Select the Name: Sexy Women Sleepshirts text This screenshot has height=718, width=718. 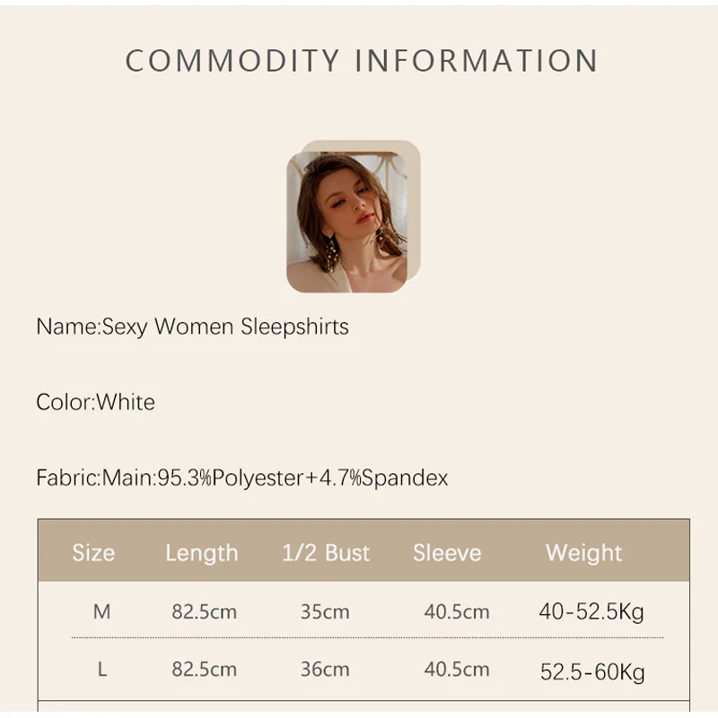pyautogui.click(x=192, y=327)
